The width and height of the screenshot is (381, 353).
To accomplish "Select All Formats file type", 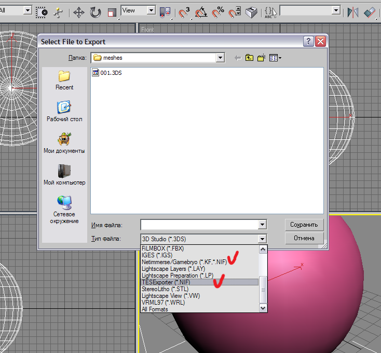I will tap(200, 309).
